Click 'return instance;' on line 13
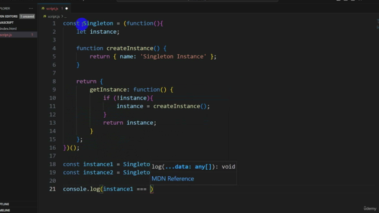379x213 pixels. pos(130,122)
